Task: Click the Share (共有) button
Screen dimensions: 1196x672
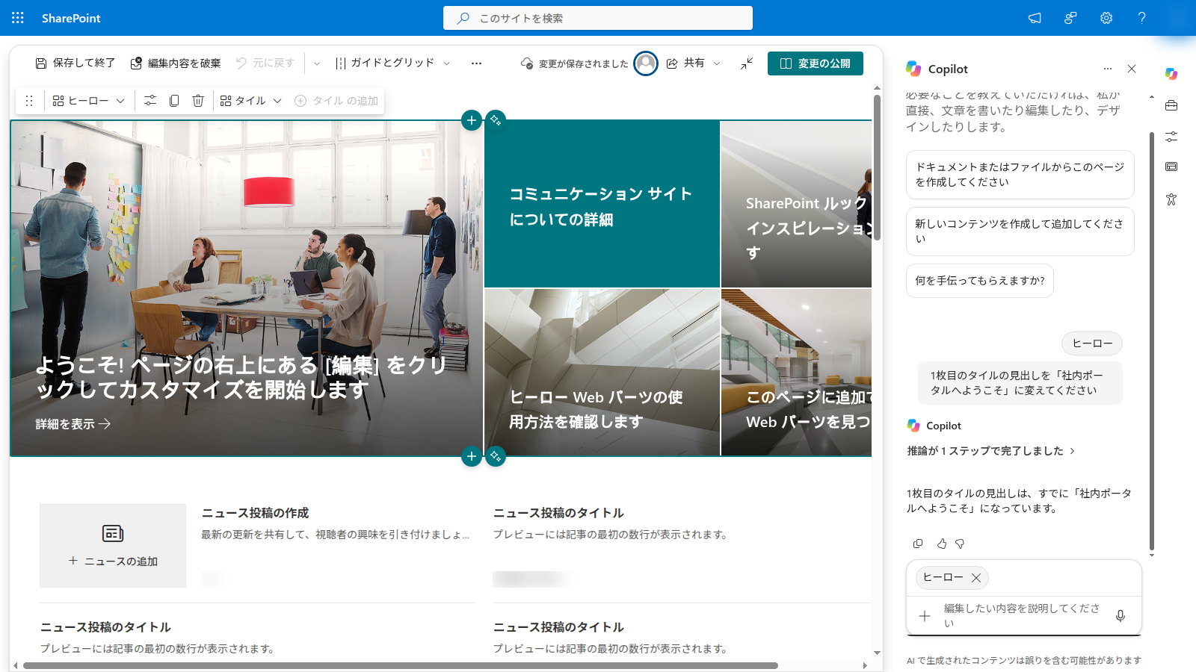Action: tap(685, 63)
